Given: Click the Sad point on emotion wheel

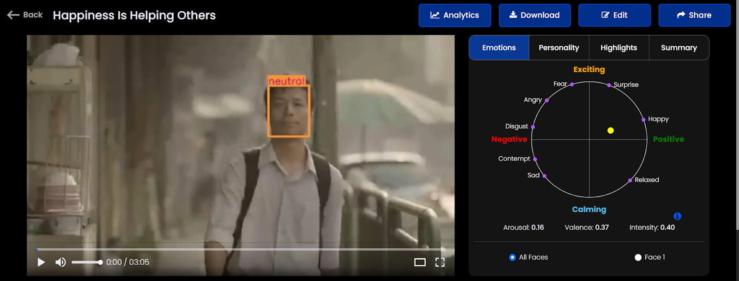Looking at the screenshot, I should 545,176.
